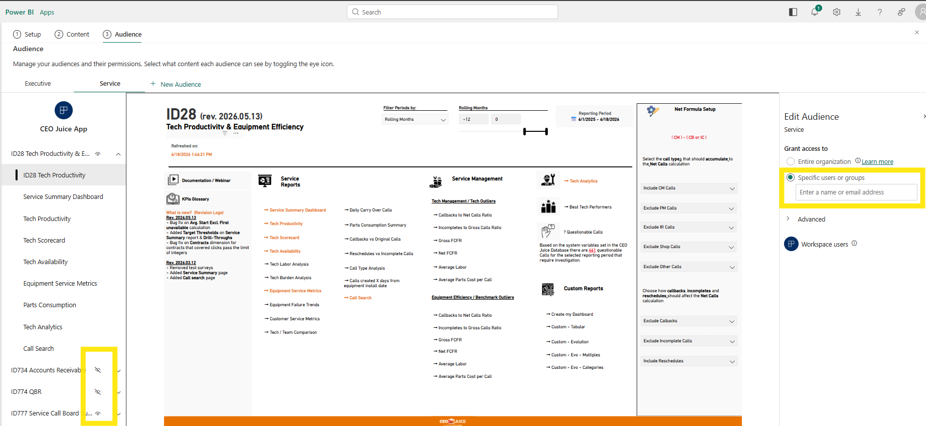The image size is (926, 426).
Task: Click the rolling months range slider
Action: tap(535, 131)
